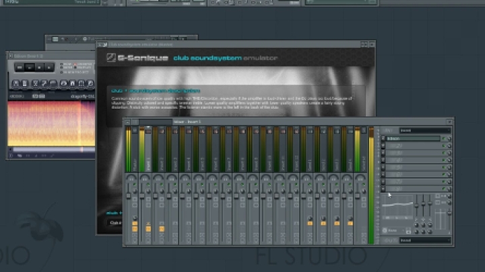Click the Send 4 track volume fader
The width and height of the screenshot is (485, 272).
pos(344,196)
